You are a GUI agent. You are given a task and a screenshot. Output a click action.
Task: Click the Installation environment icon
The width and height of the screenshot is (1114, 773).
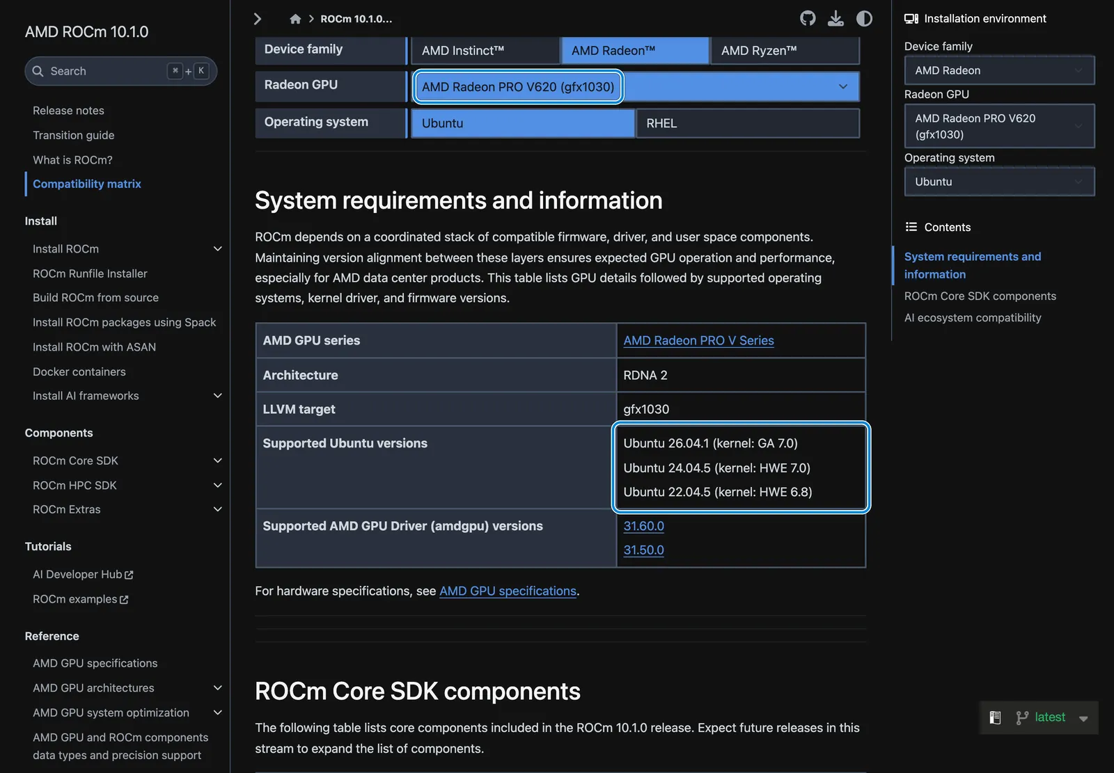pyautogui.click(x=911, y=19)
